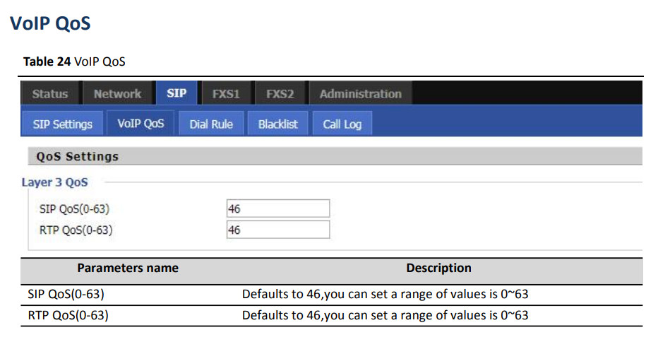
Task: Open the Dial Rule sub-tab
Action: point(211,124)
